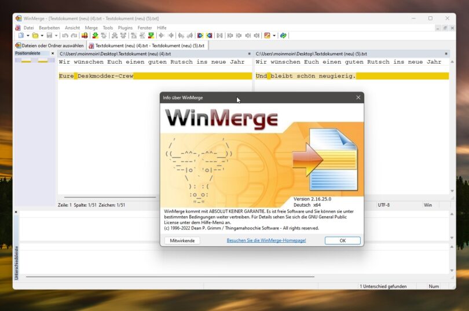Click the New document toolbar icon
The width and height of the screenshot is (469, 311).
pyautogui.click(x=20, y=36)
